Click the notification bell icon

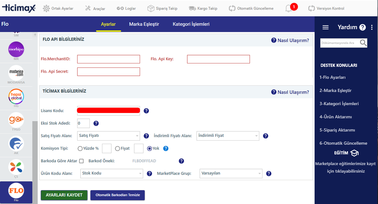click(x=288, y=9)
